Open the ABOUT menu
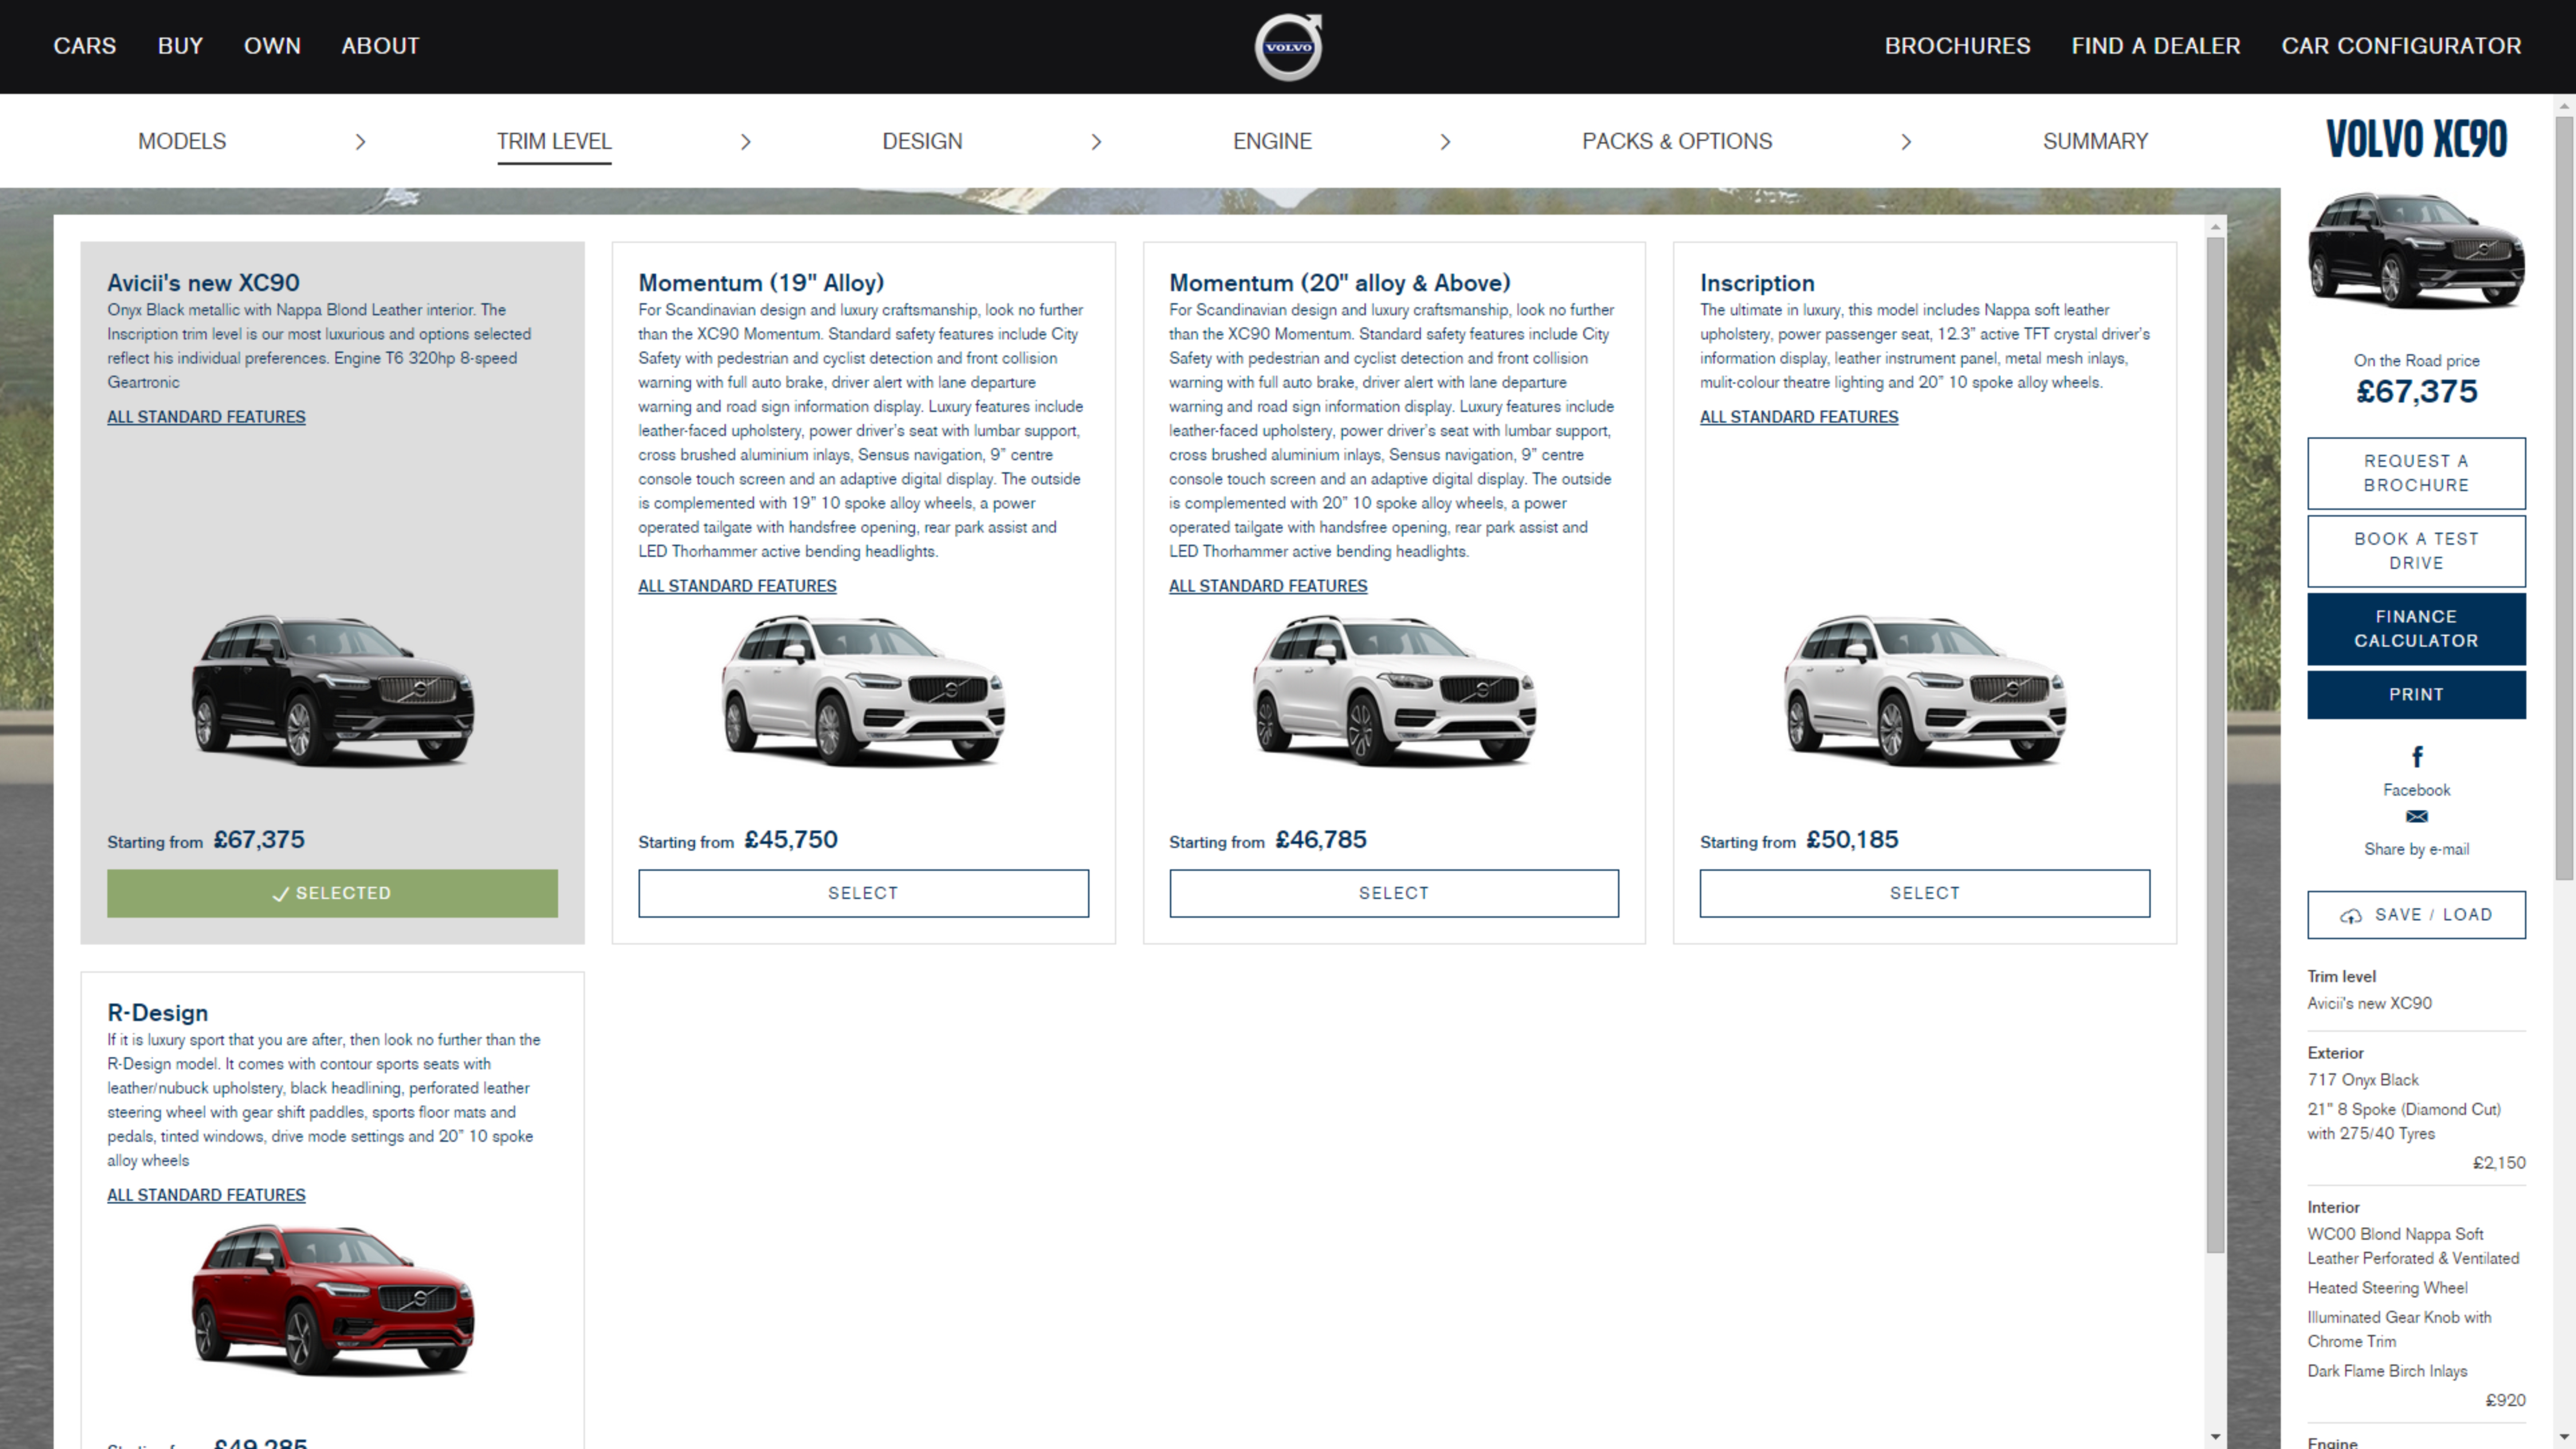This screenshot has height=1449, width=2576. [380, 46]
